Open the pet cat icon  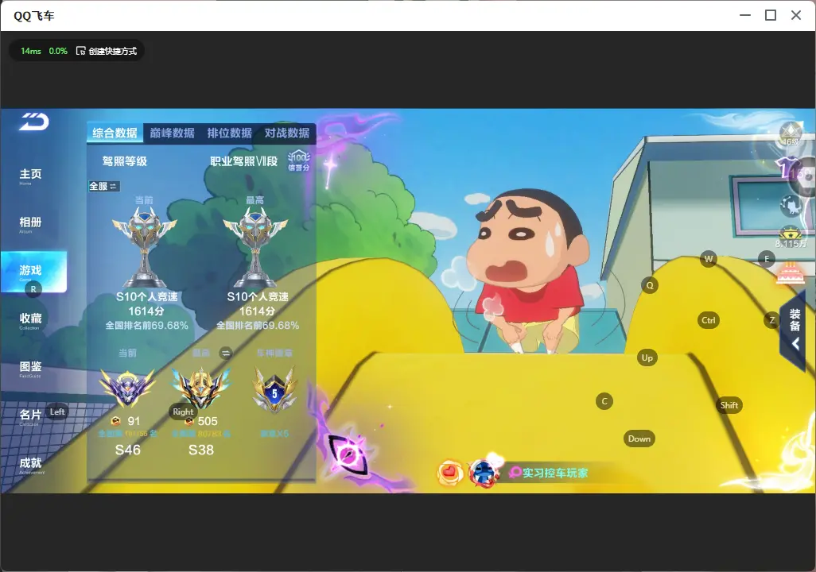coord(791,206)
